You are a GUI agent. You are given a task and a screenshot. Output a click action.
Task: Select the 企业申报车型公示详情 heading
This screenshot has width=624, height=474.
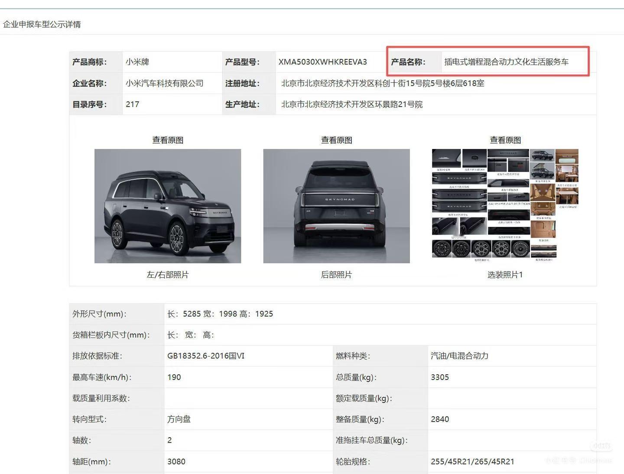[x=42, y=24]
